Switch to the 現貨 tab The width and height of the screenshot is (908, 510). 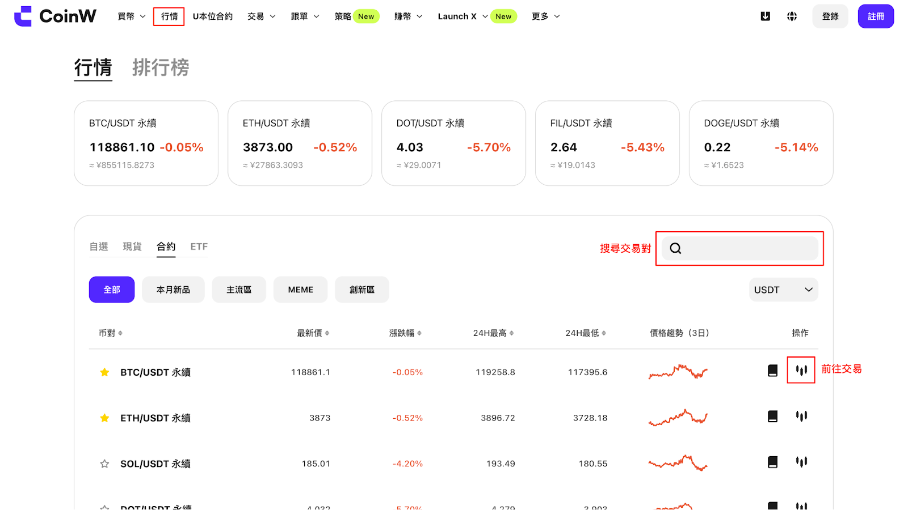tap(132, 246)
